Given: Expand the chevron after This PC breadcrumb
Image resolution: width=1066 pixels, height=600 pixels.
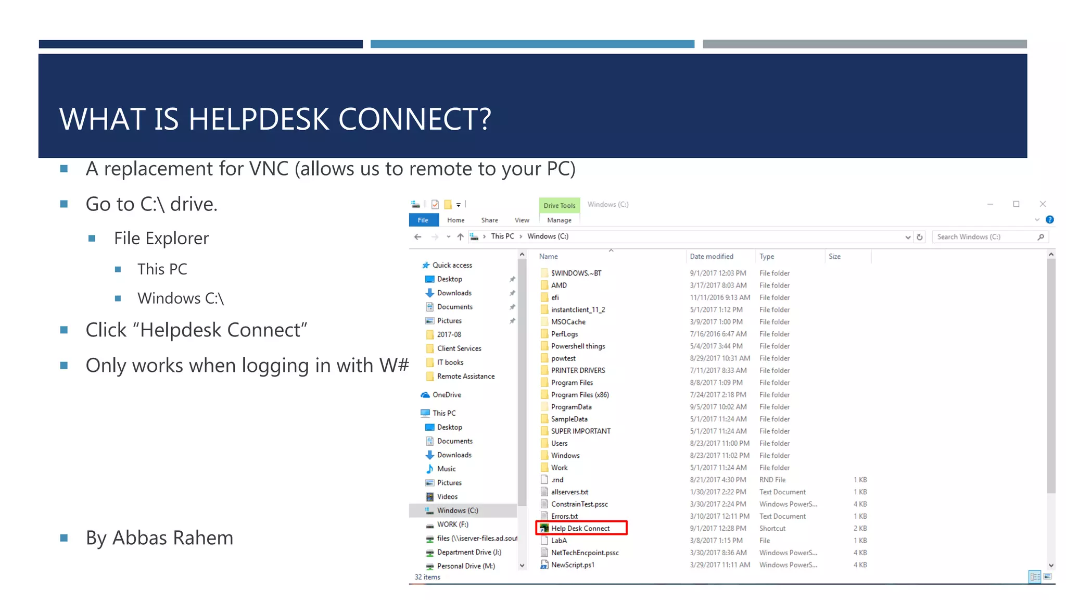Looking at the screenshot, I should [521, 236].
